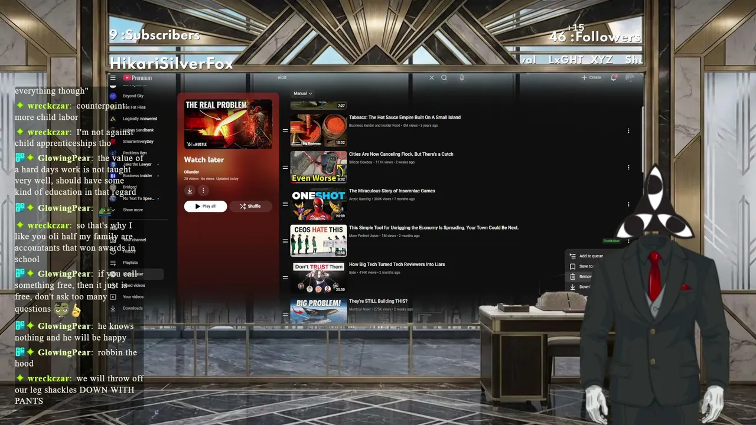Click drag handle beside Tech Reviewers video
The image size is (756, 425).
point(285,277)
